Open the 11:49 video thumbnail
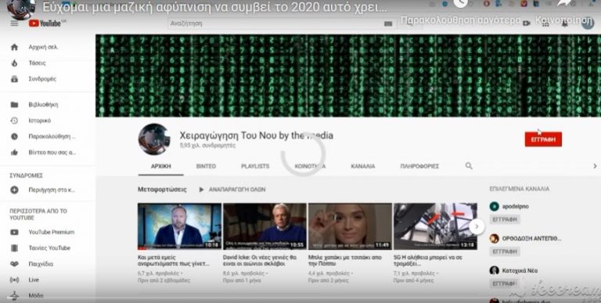Viewport: 601px width, 303px height. click(351, 226)
